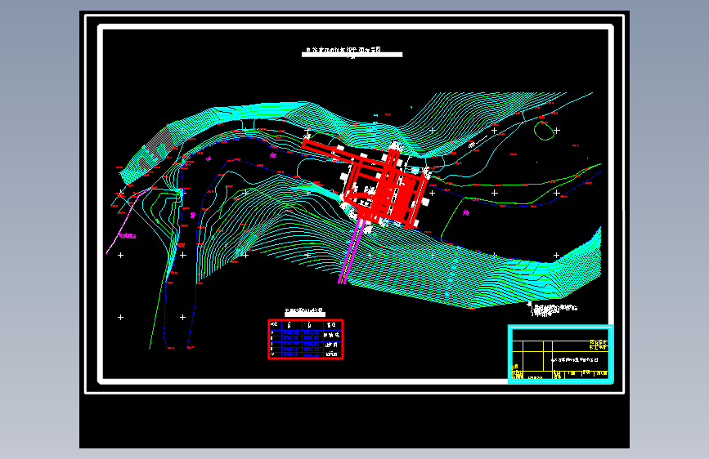Select the cyan-framed title block
709x459 pixels.
560,354
